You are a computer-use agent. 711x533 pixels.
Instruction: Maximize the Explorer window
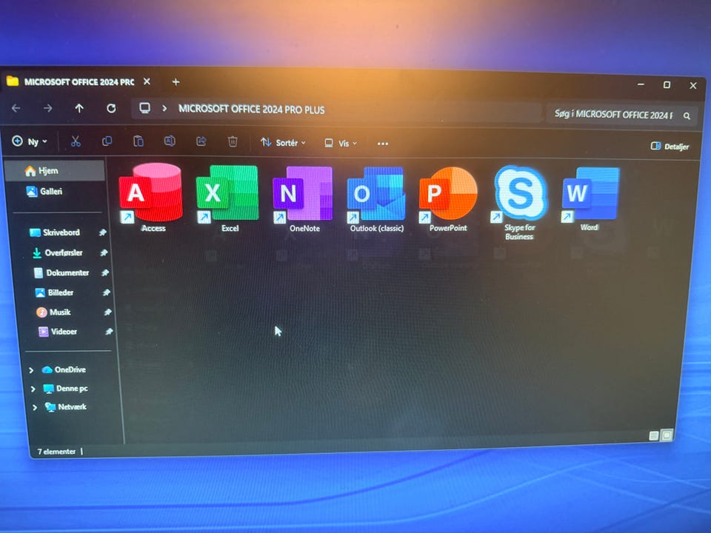(x=667, y=84)
